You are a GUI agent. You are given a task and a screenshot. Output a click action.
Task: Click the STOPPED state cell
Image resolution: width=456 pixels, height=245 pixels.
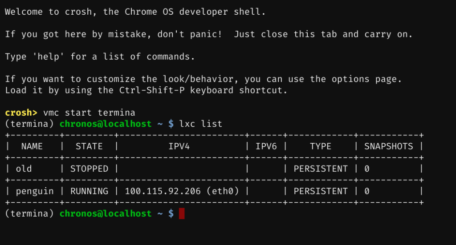coord(89,169)
